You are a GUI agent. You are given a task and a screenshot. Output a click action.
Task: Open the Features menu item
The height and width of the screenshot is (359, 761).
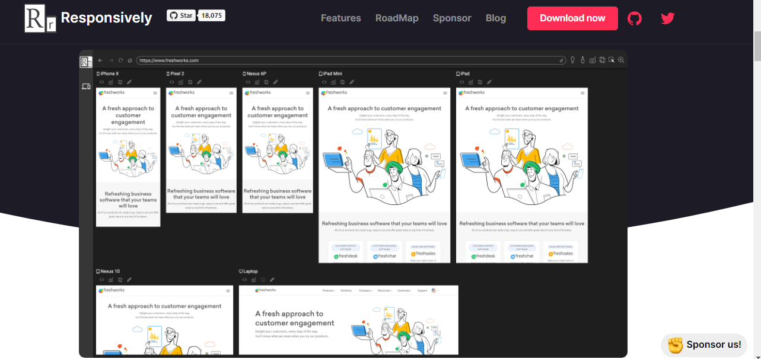coord(341,18)
